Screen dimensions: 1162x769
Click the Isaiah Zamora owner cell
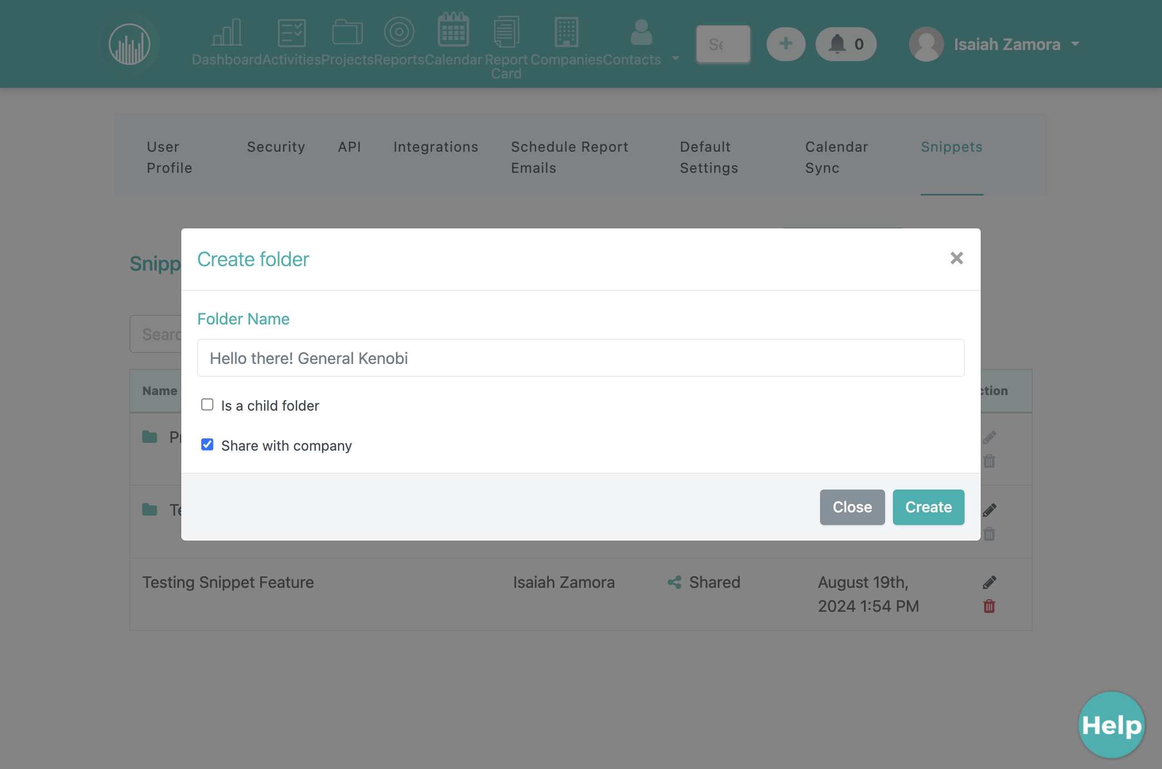[x=564, y=582]
